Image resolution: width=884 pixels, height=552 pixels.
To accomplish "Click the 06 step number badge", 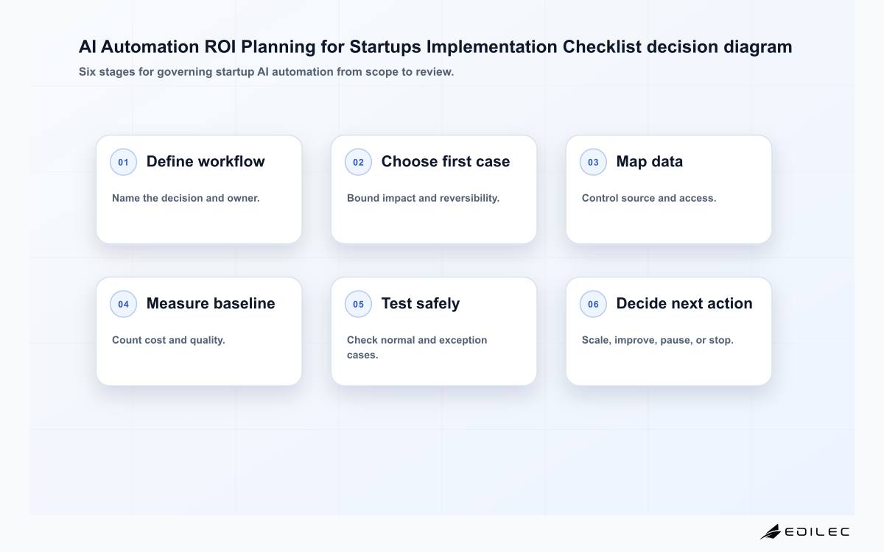I will [x=593, y=304].
